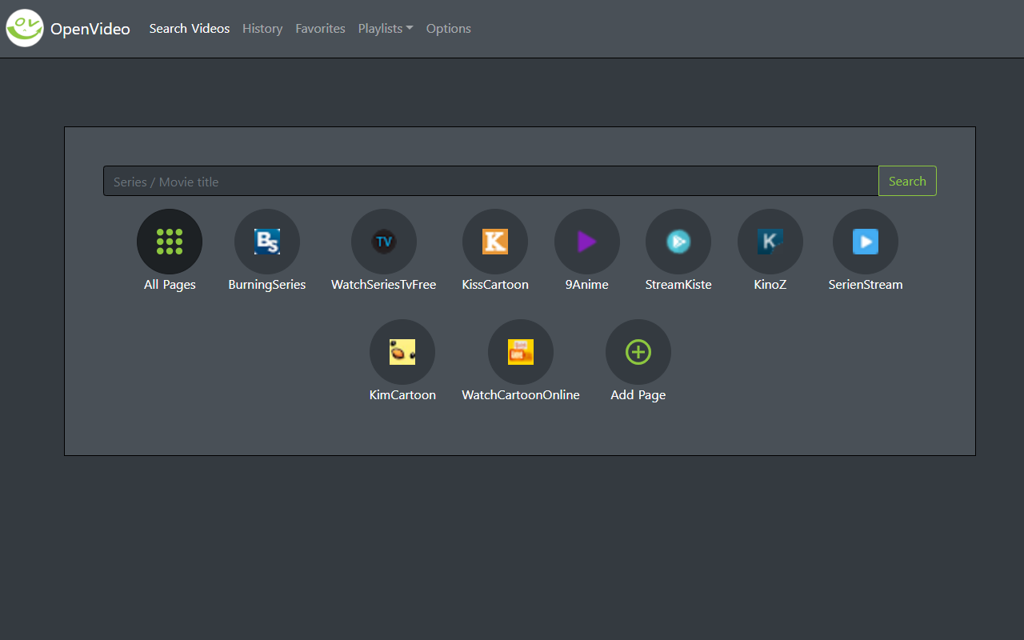Switch to Search Videos in navbar
Viewport: 1024px width, 640px height.
pyautogui.click(x=190, y=29)
